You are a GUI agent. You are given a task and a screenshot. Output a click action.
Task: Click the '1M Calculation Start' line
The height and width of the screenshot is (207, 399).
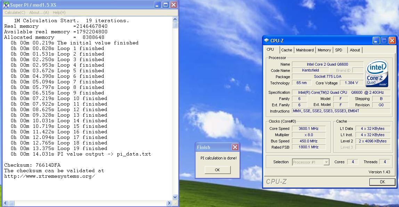(71, 20)
